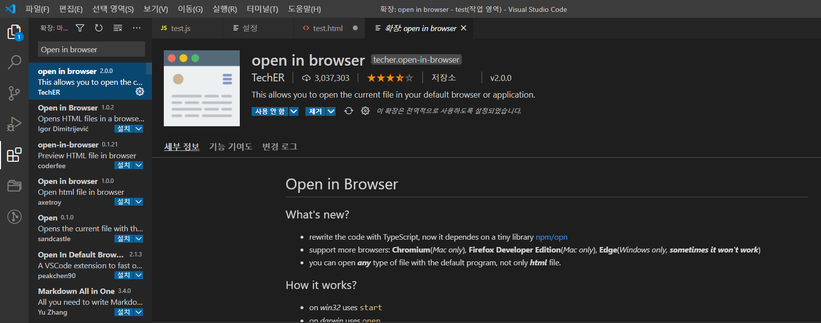Refresh the extensions list
The image size is (821, 323).
click(99, 28)
